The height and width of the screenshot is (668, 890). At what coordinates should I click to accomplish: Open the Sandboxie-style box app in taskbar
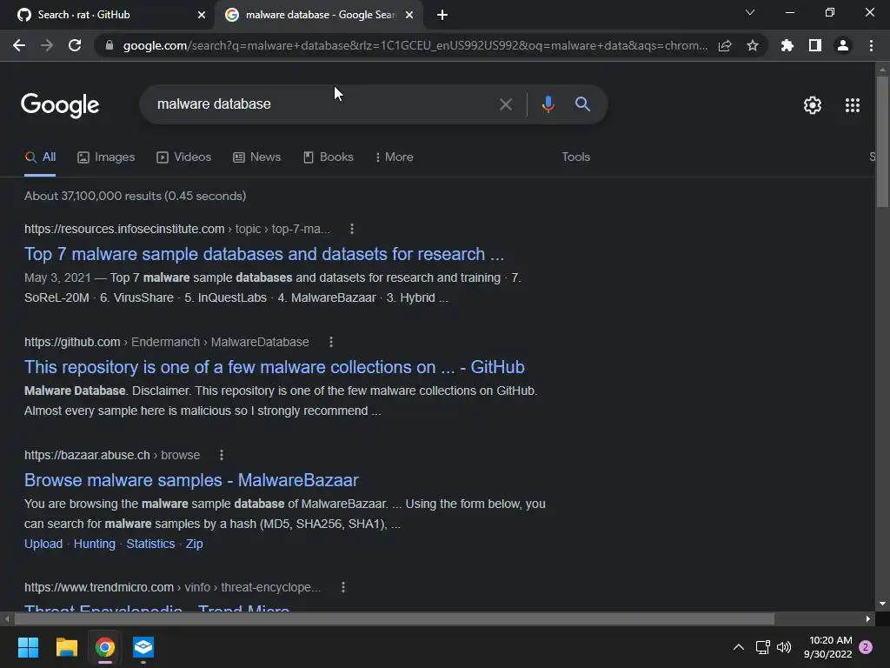(x=143, y=647)
